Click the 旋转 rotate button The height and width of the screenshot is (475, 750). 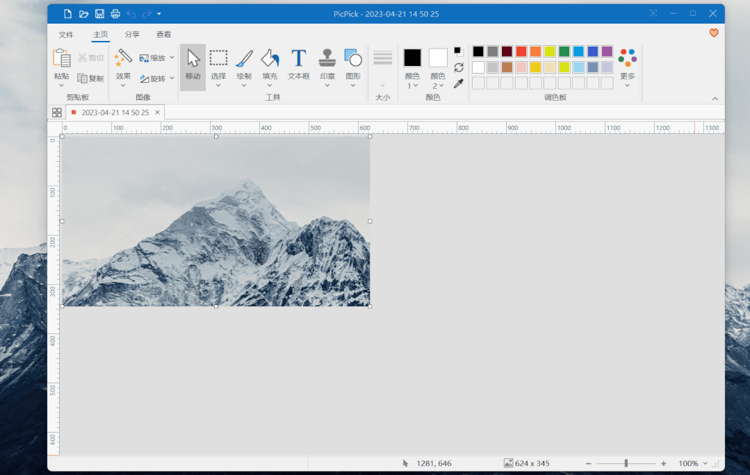click(153, 78)
